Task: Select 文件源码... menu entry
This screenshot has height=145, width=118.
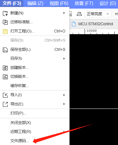Action: (19, 141)
